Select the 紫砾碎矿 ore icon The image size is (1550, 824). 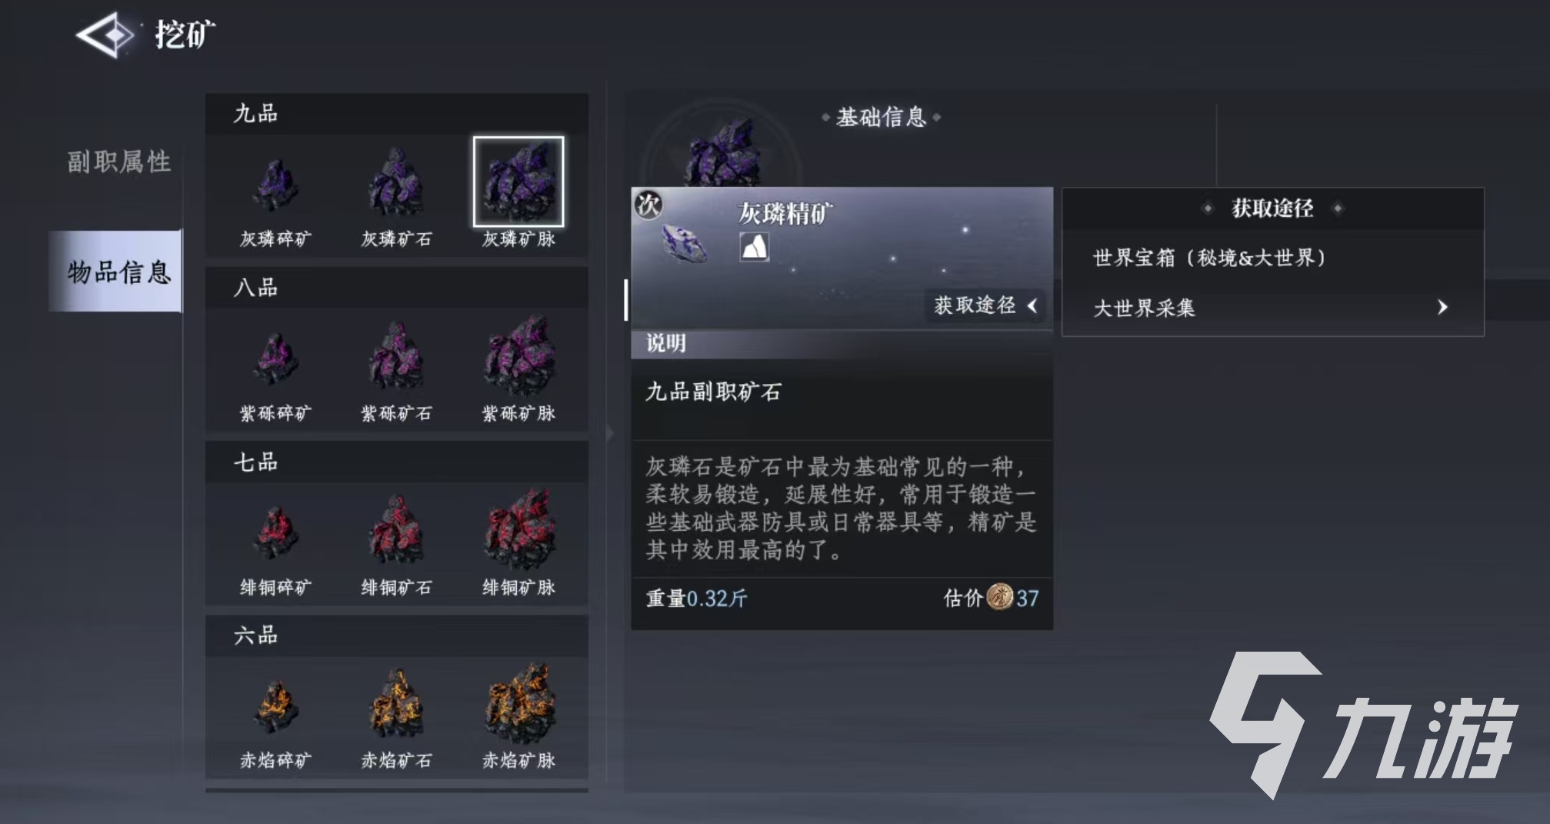tap(275, 359)
